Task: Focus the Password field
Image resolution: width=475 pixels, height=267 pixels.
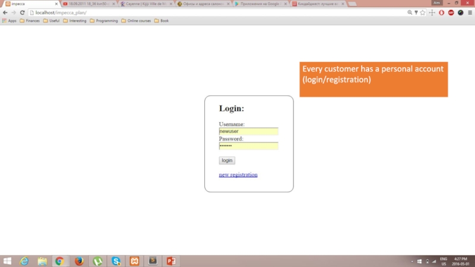Action: pos(248,146)
